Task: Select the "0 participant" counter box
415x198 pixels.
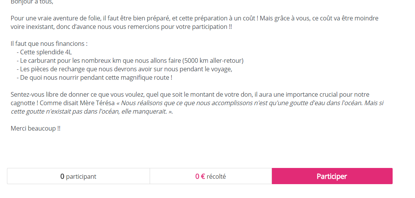Action: click(78, 176)
